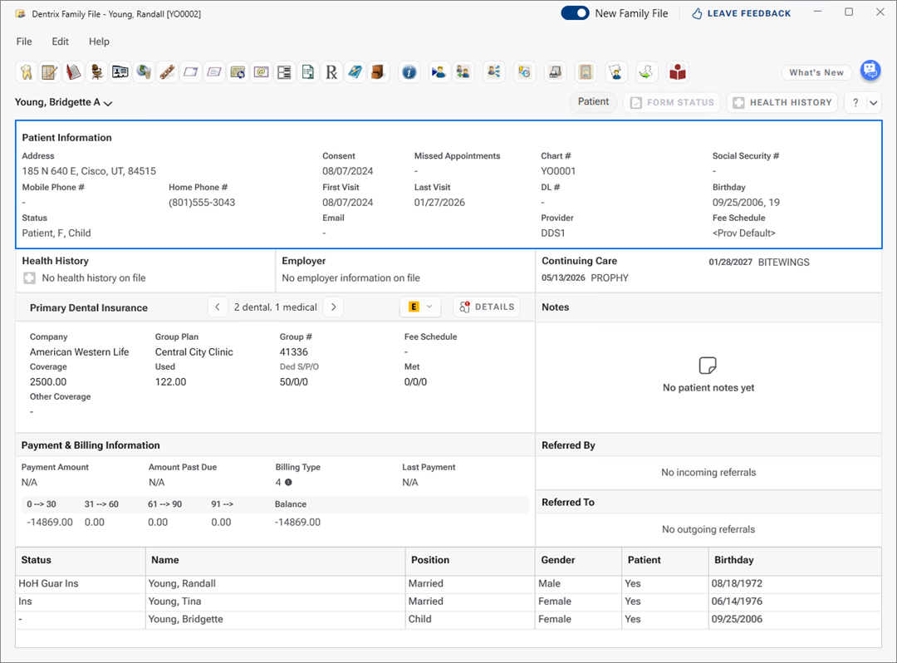Open the yellow E eligibility dropdown

coord(420,307)
